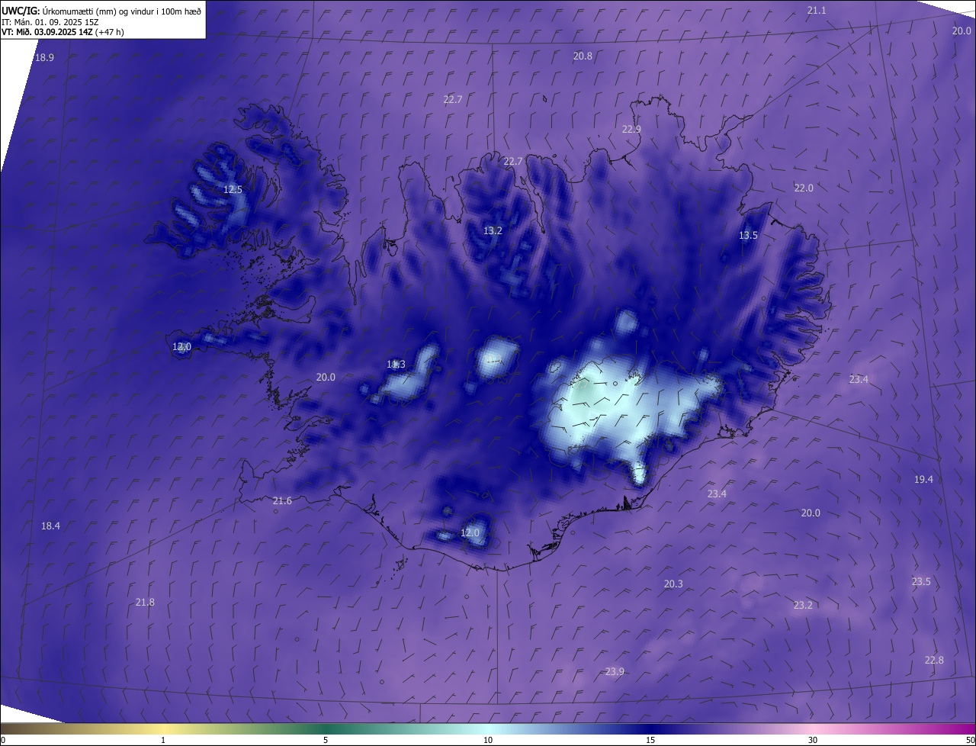The image size is (976, 746).
Task: Click the color scale tick label 5
Action: pyautogui.click(x=326, y=741)
